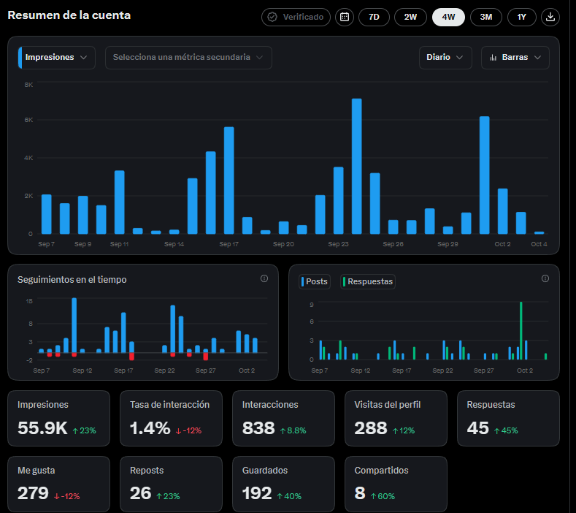Screen dimensions: 576x513
Task: Click the 40% change on Guardados
Action: point(290,496)
